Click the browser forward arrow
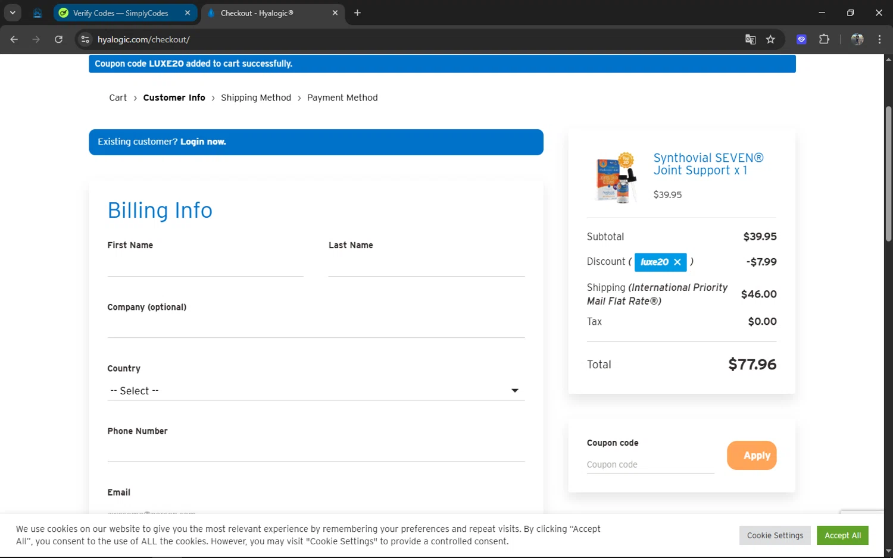 click(36, 39)
